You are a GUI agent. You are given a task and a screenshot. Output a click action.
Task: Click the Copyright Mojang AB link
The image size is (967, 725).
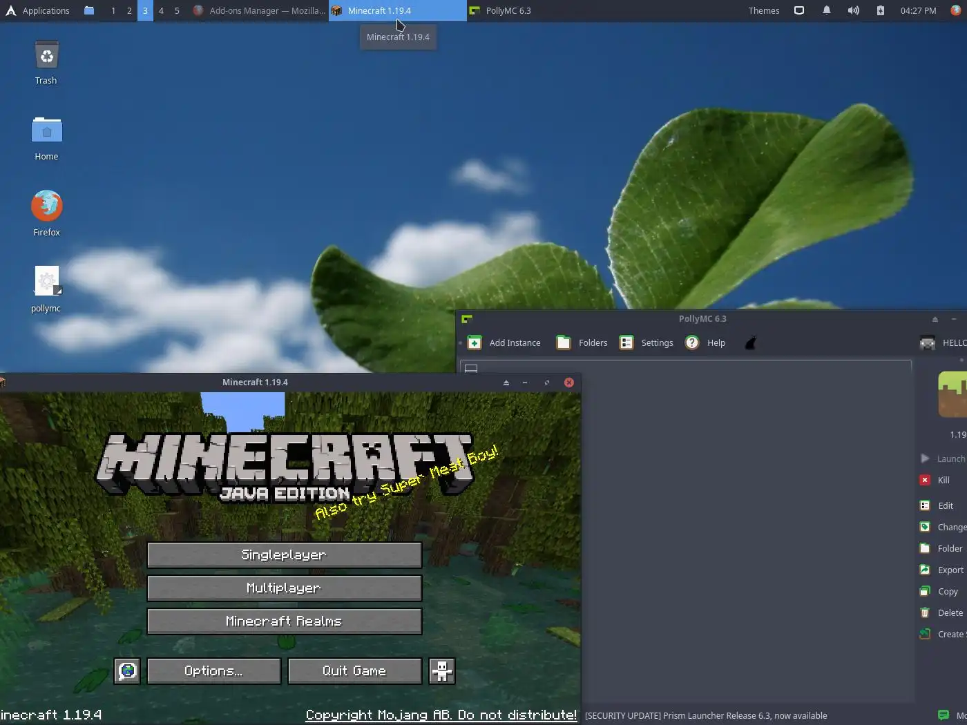pyautogui.click(x=441, y=715)
